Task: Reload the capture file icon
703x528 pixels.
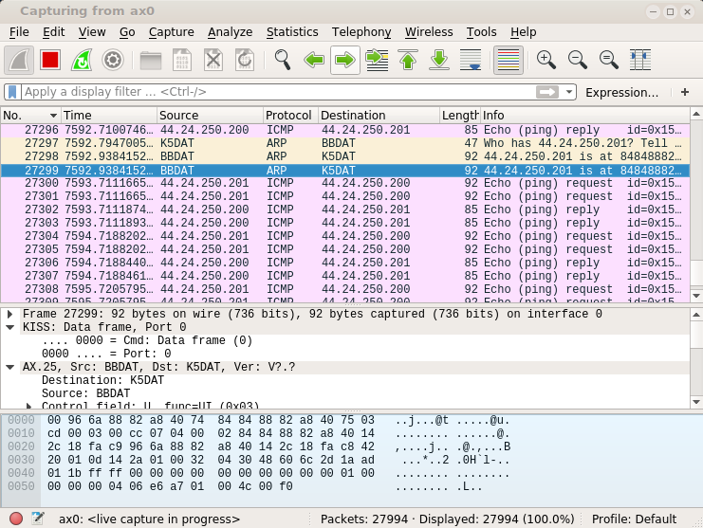Action: tap(245, 60)
